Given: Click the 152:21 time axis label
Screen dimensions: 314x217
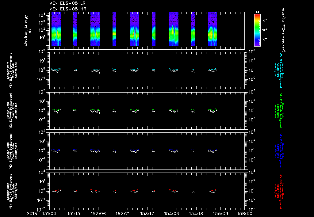Looking at the screenshot, I should click(123, 214).
